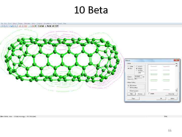Open the Select menu
This screenshot has height=137, width=182.
tap(14, 24)
